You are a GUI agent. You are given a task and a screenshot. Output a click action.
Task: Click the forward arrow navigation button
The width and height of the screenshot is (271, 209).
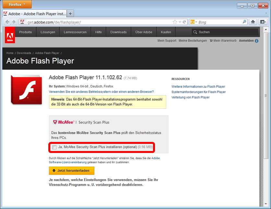click(14, 22)
